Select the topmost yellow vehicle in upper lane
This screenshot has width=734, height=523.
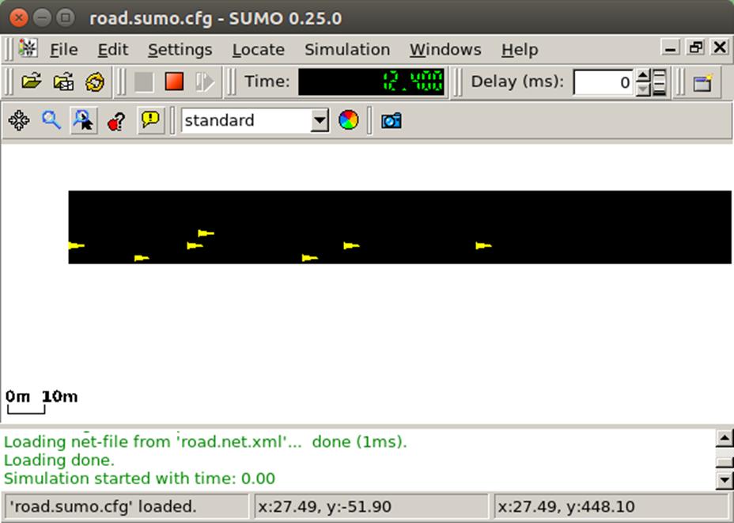[x=206, y=233]
